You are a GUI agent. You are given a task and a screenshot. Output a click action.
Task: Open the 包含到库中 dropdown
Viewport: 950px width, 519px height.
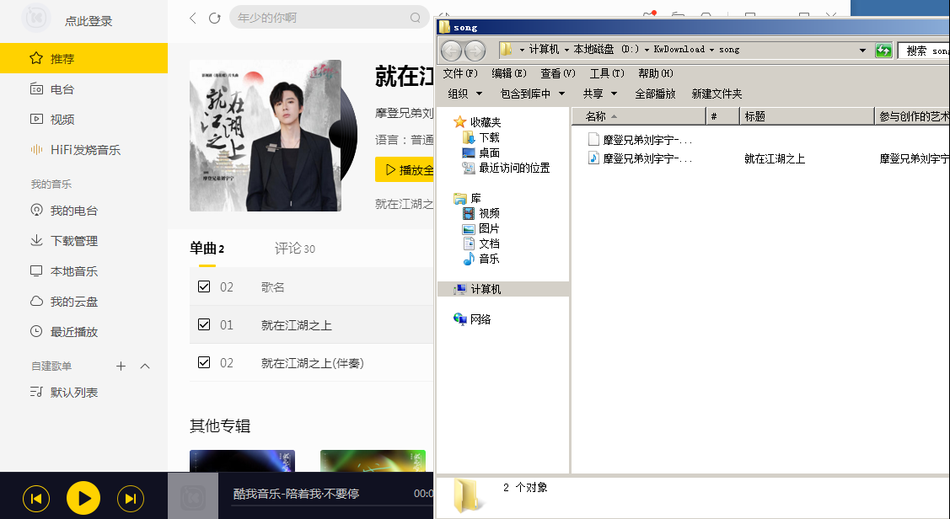click(533, 94)
